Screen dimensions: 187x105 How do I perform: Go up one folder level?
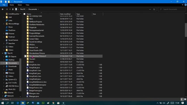pyautogui.click(x=13, y=9)
